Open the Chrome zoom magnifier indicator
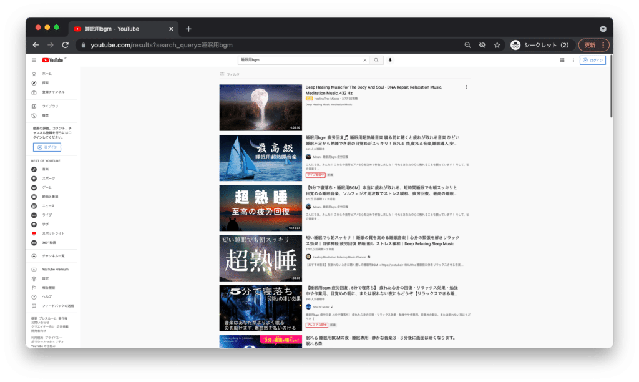This screenshot has width=639, height=382. point(468,45)
